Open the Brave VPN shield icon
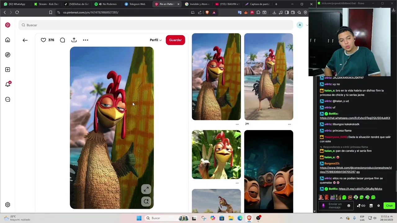The height and width of the screenshot is (223, 397). (306, 12)
